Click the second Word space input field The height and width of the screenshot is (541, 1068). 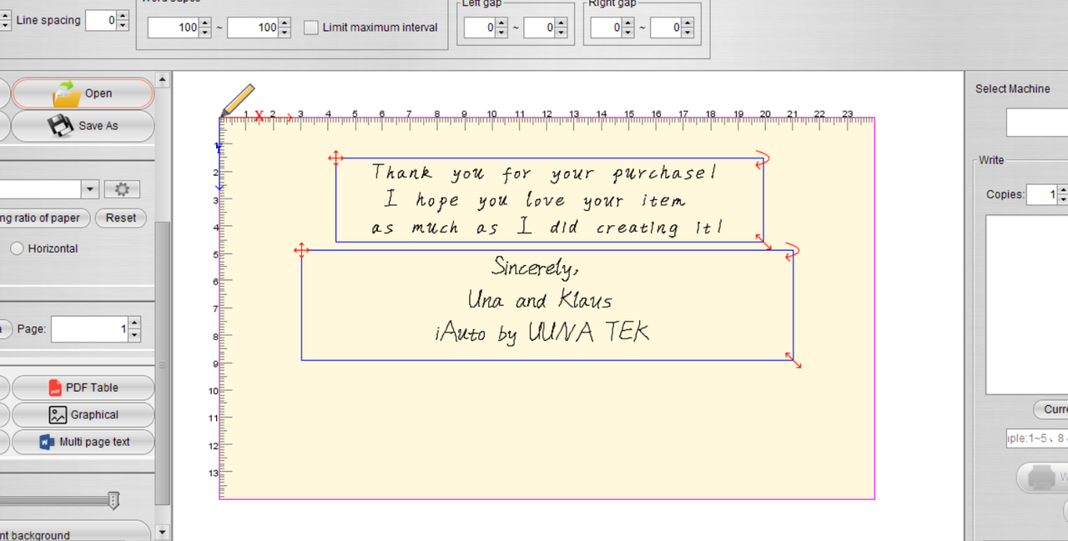[254, 28]
